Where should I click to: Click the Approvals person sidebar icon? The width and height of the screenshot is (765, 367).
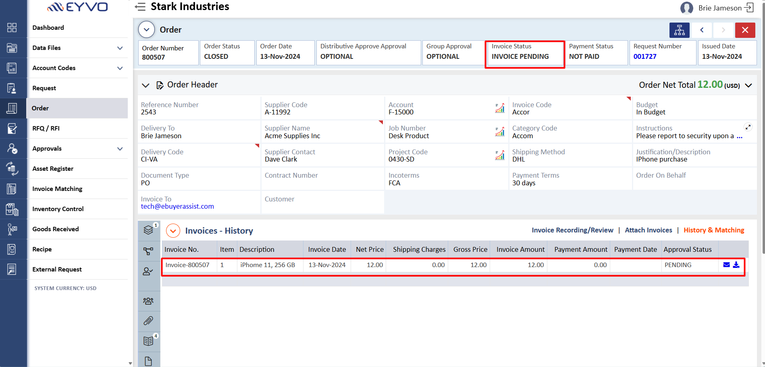coord(12,148)
